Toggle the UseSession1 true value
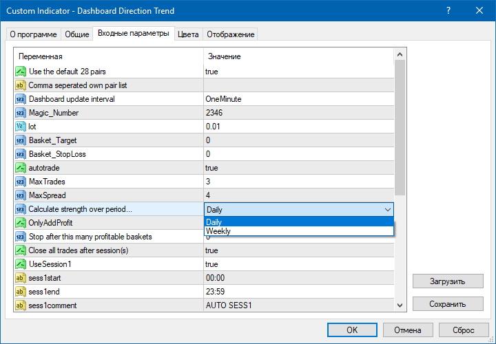The height and width of the screenshot is (344, 496). click(x=298, y=264)
